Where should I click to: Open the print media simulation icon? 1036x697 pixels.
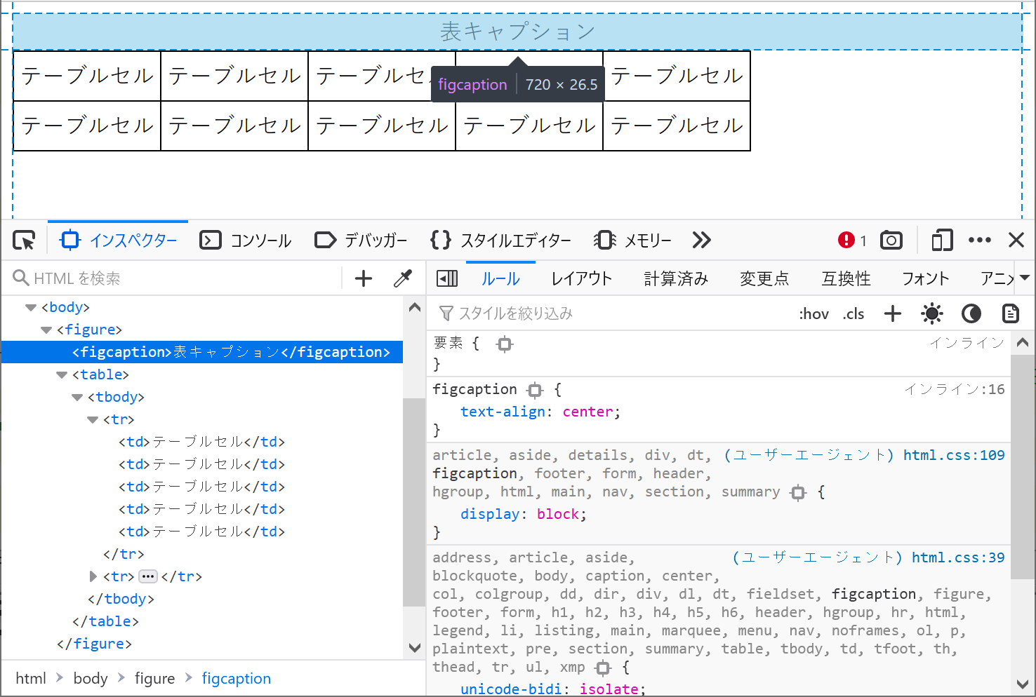(1010, 313)
